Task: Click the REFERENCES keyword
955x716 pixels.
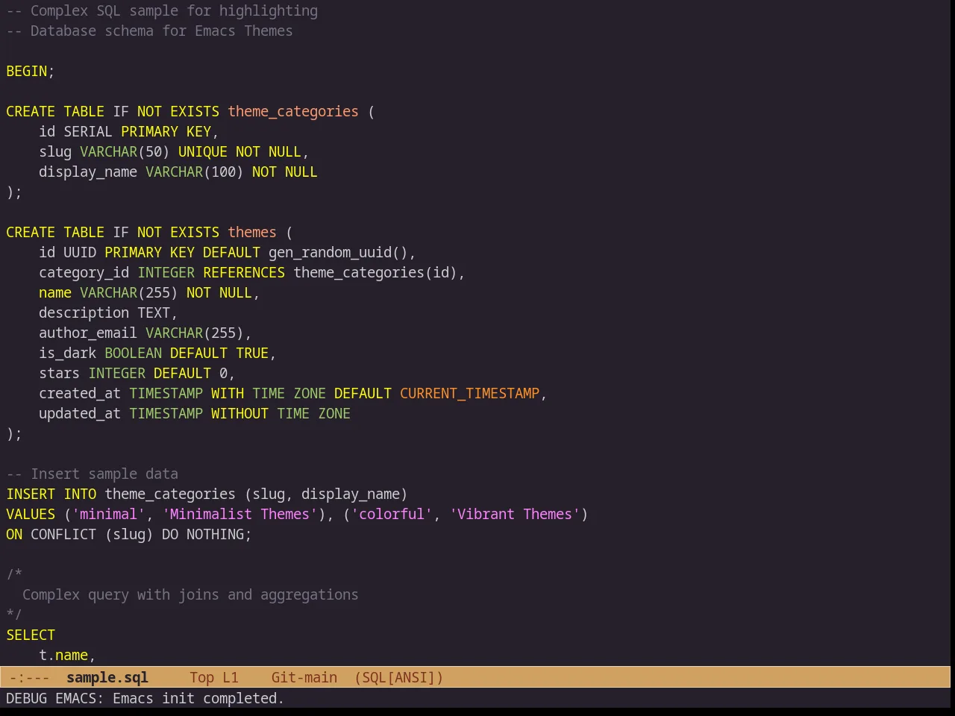Action: 244,272
